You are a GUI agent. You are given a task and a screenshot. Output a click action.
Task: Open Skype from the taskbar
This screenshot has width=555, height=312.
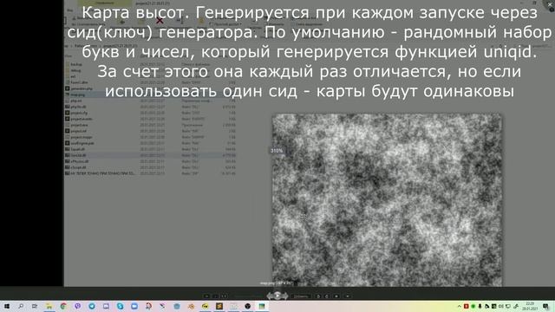click(120, 306)
